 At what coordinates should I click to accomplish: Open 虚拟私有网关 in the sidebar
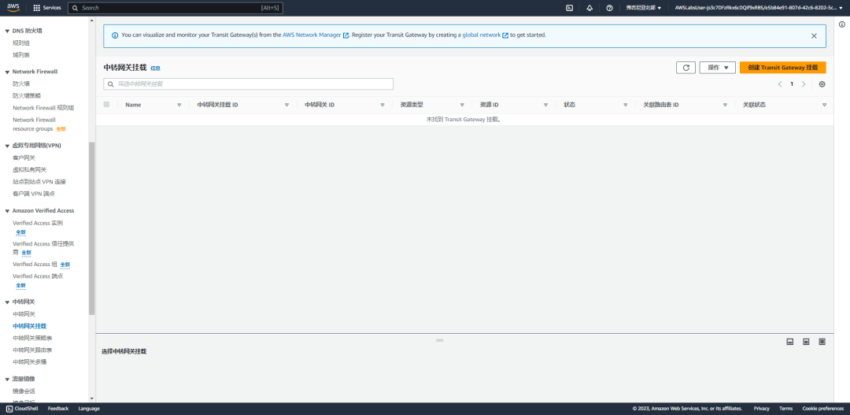point(30,170)
